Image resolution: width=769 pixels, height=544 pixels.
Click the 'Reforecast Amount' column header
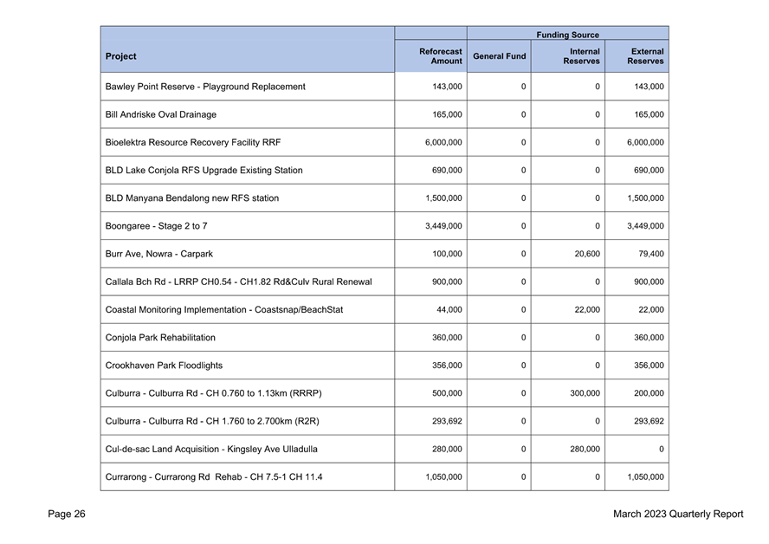(x=441, y=56)
